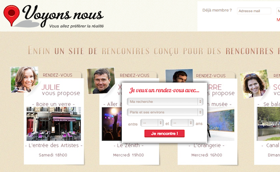Click the Je rencontre ! button

click(164, 133)
